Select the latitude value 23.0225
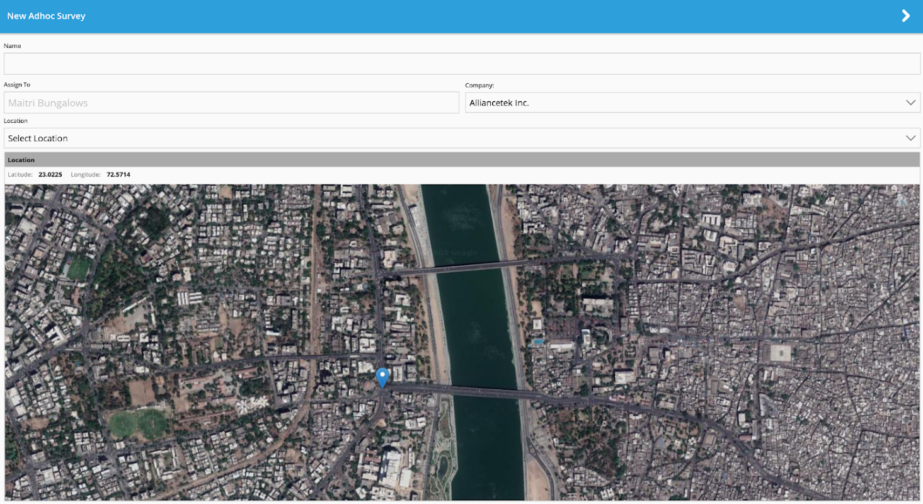This screenshot has width=923, height=504. click(x=50, y=175)
